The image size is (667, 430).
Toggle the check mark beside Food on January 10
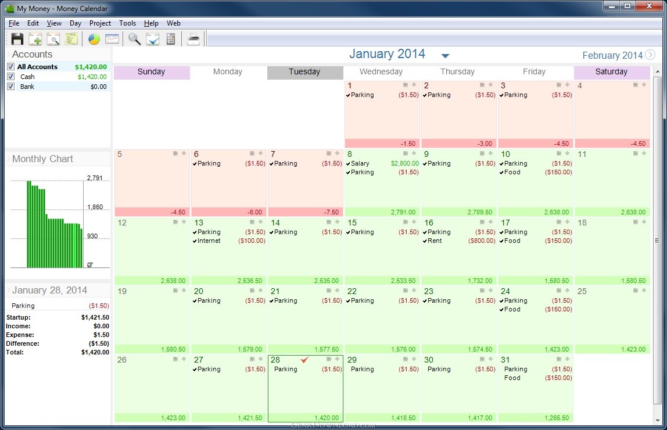501,173
